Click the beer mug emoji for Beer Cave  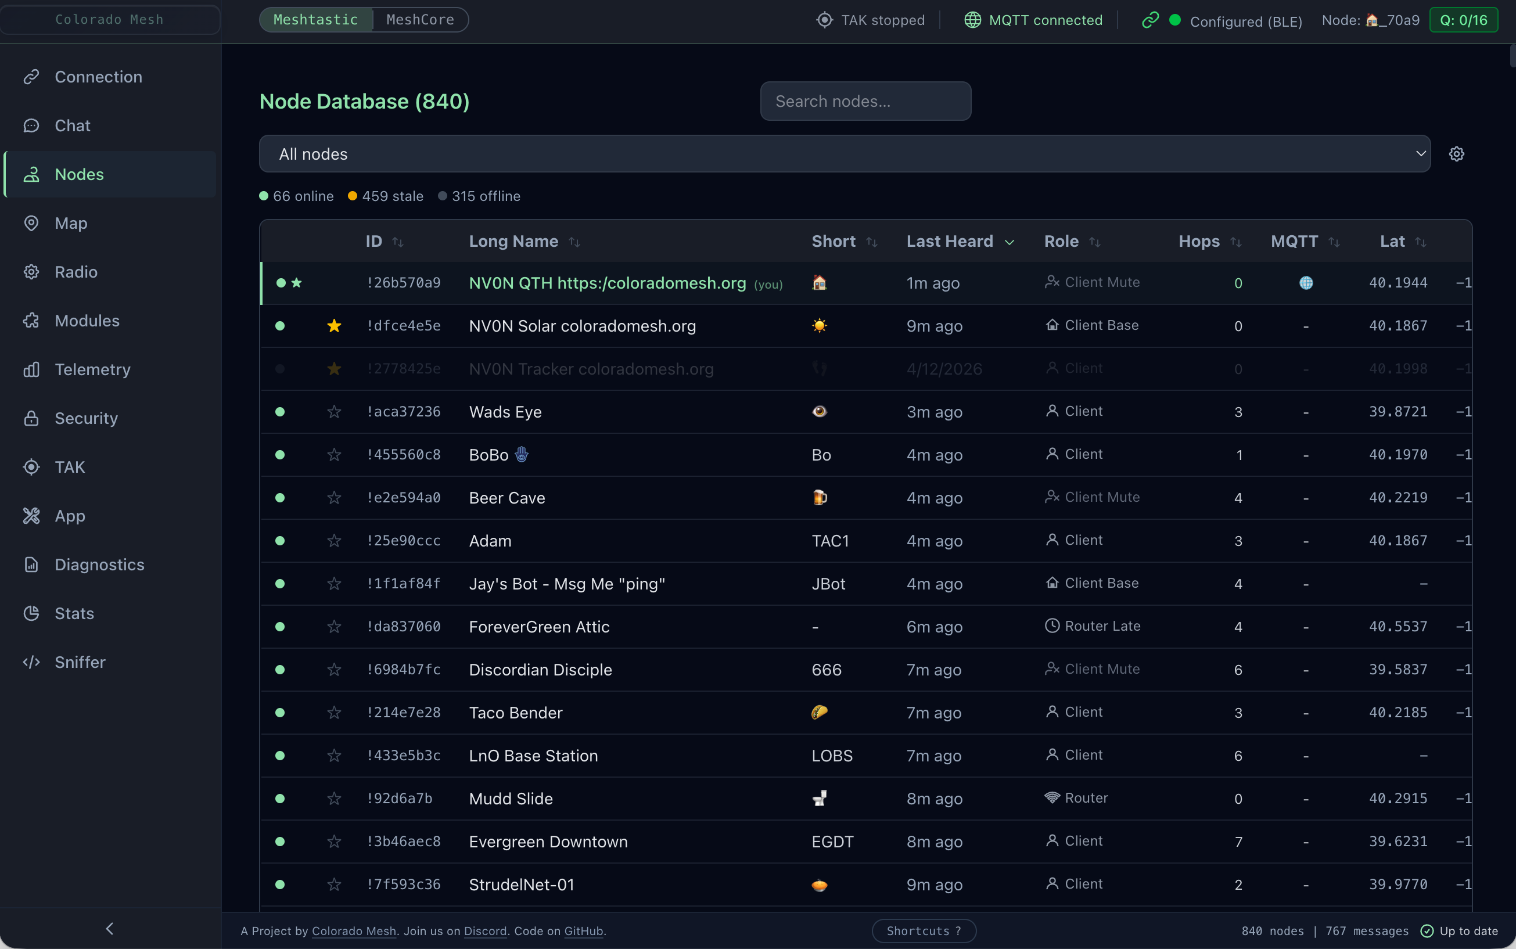(819, 498)
